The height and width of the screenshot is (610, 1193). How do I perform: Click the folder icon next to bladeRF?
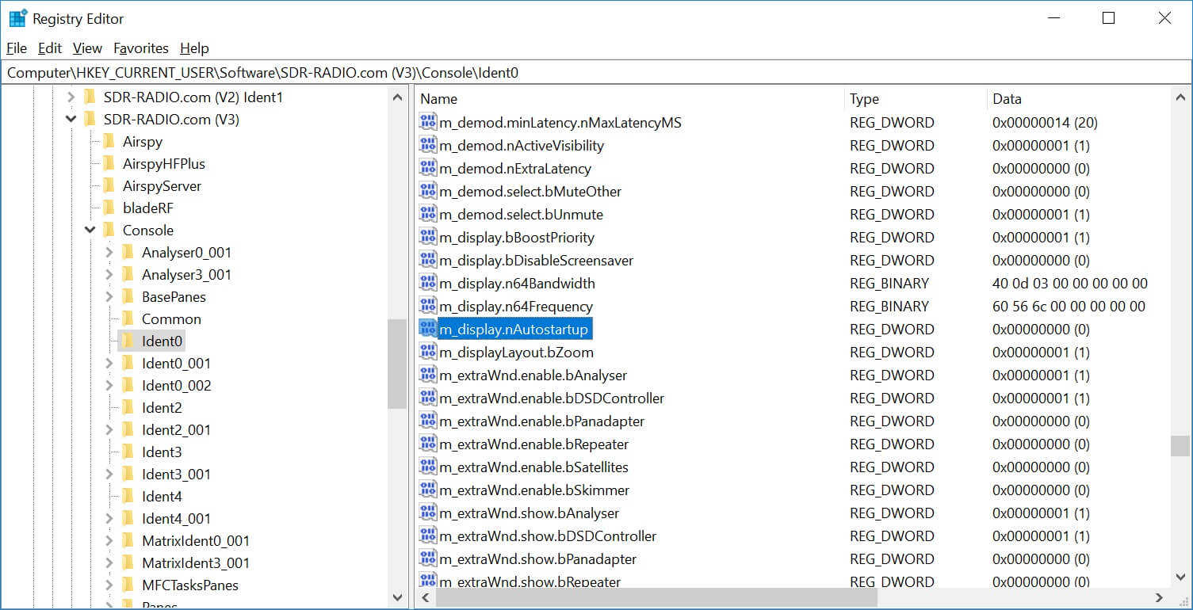tap(109, 208)
